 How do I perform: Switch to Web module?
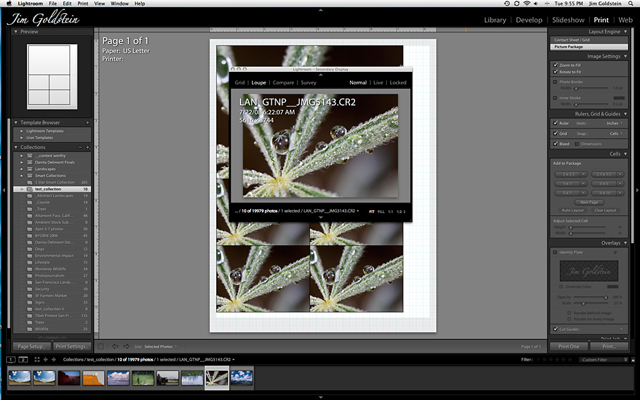pyautogui.click(x=625, y=20)
